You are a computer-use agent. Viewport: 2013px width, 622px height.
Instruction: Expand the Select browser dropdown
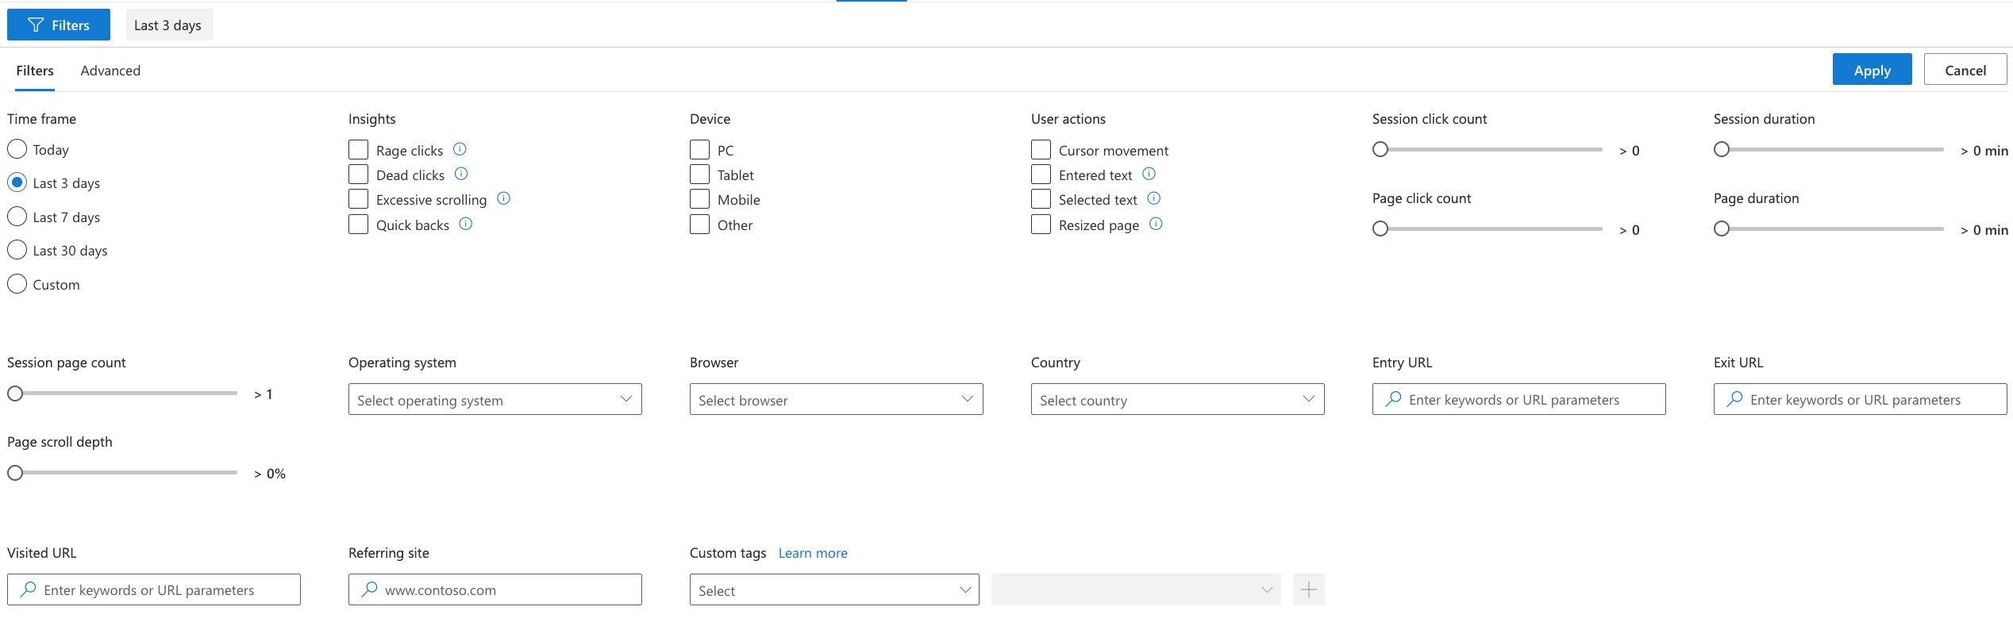click(836, 400)
